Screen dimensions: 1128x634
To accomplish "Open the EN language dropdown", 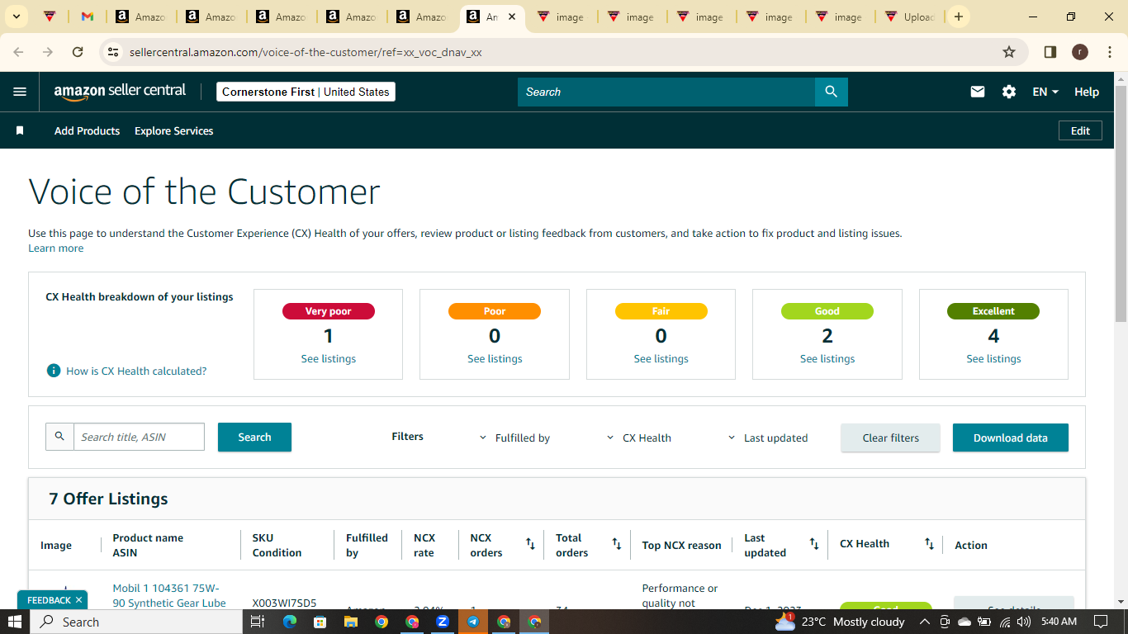I will click(1045, 92).
